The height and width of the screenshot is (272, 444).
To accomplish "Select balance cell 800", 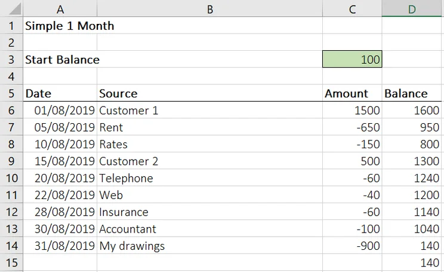I will 412,144.
